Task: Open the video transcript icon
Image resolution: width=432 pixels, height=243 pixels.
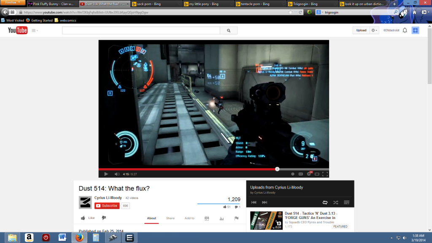Action: pyautogui.click(x=207, y=218)
